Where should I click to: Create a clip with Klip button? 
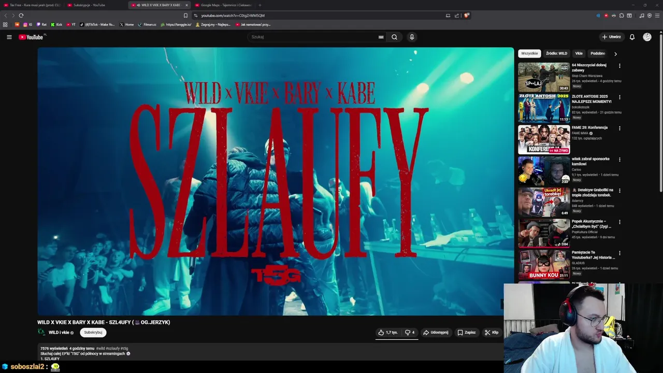[x=492, y=333]
